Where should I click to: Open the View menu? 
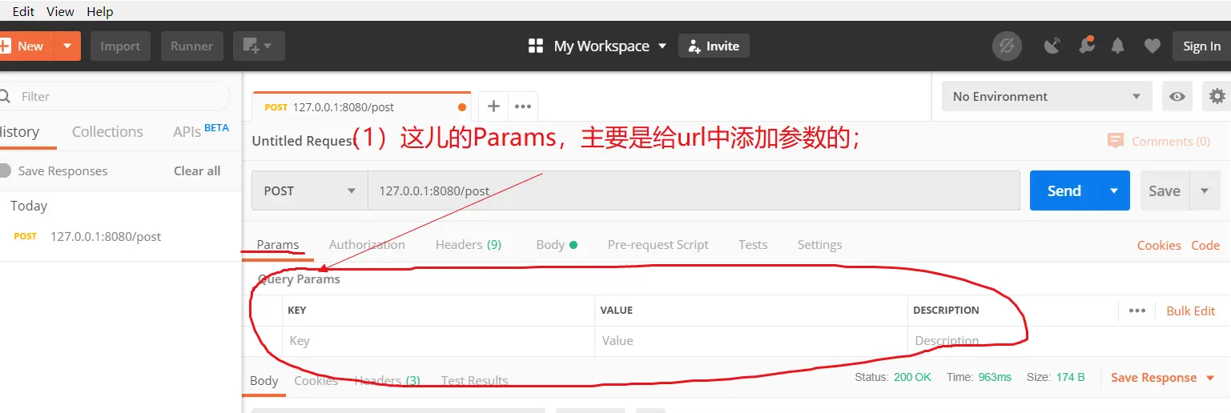click(60, 11)
